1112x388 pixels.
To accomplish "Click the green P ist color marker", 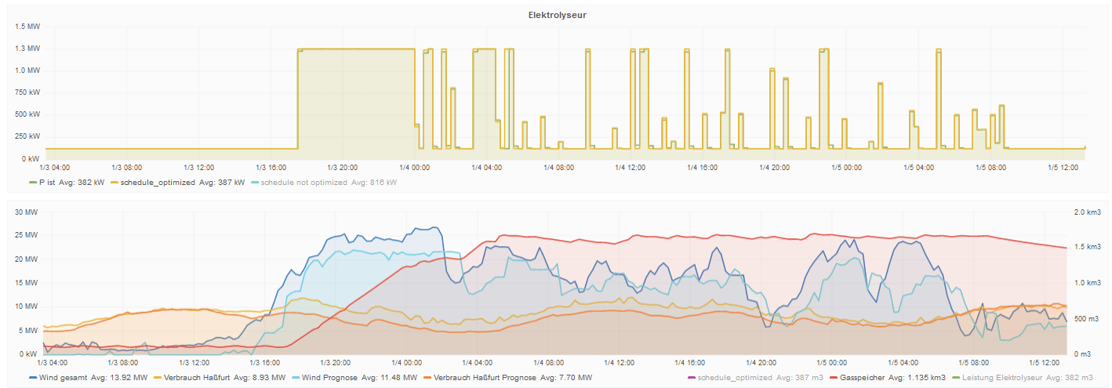I will pyautogui.click(x=32, y=183).
